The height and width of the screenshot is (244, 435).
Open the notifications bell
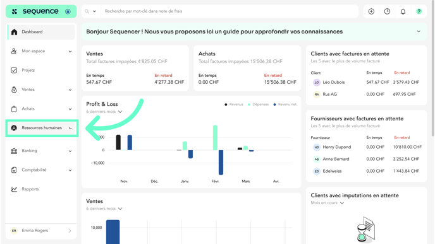[x=403, y=11]
